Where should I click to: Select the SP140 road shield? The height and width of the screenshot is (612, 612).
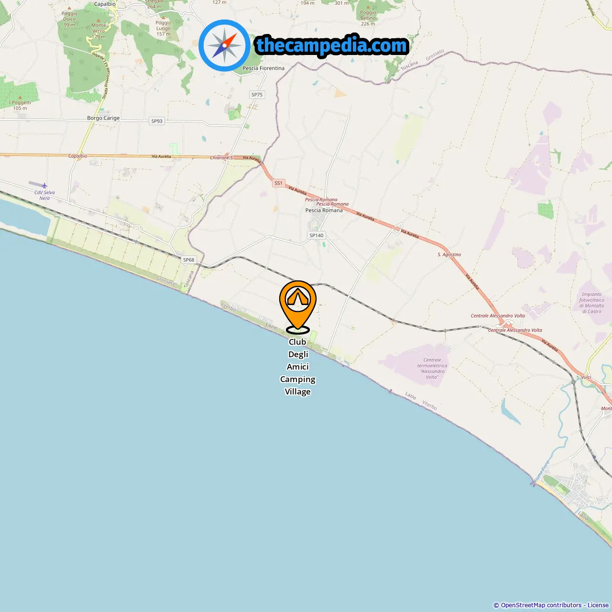pos(317,235)
